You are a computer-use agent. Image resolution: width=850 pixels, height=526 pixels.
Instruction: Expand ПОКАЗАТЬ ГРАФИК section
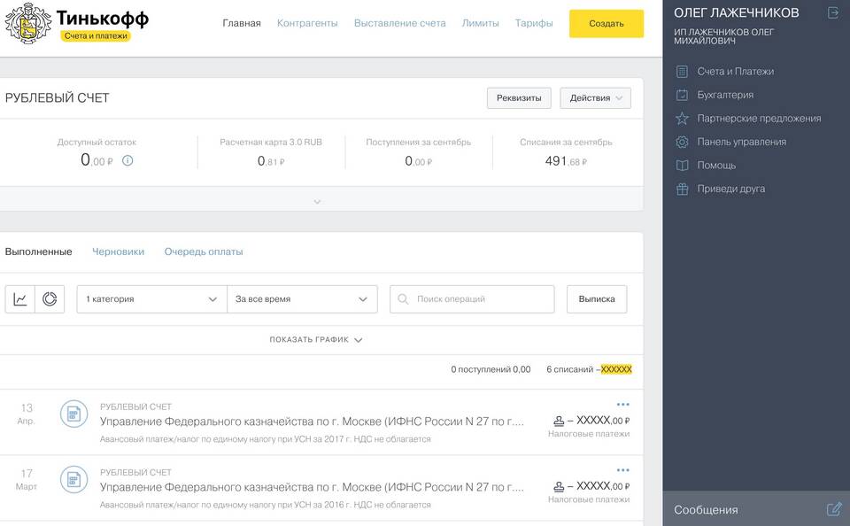pyautogui.click(x=316, y=340)
